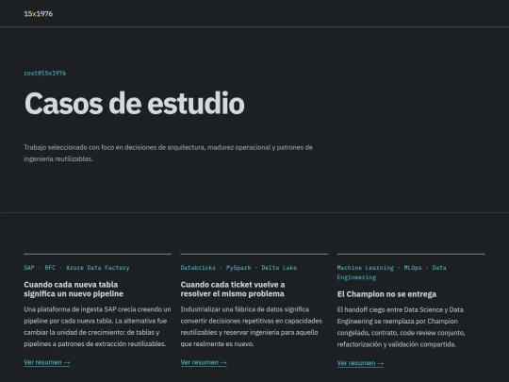The width and height of the screenshot is (509, 382).
Task: Click the 'Machine Learning · MLOps · Data Engineering' tags
Action: coord(391,273)
